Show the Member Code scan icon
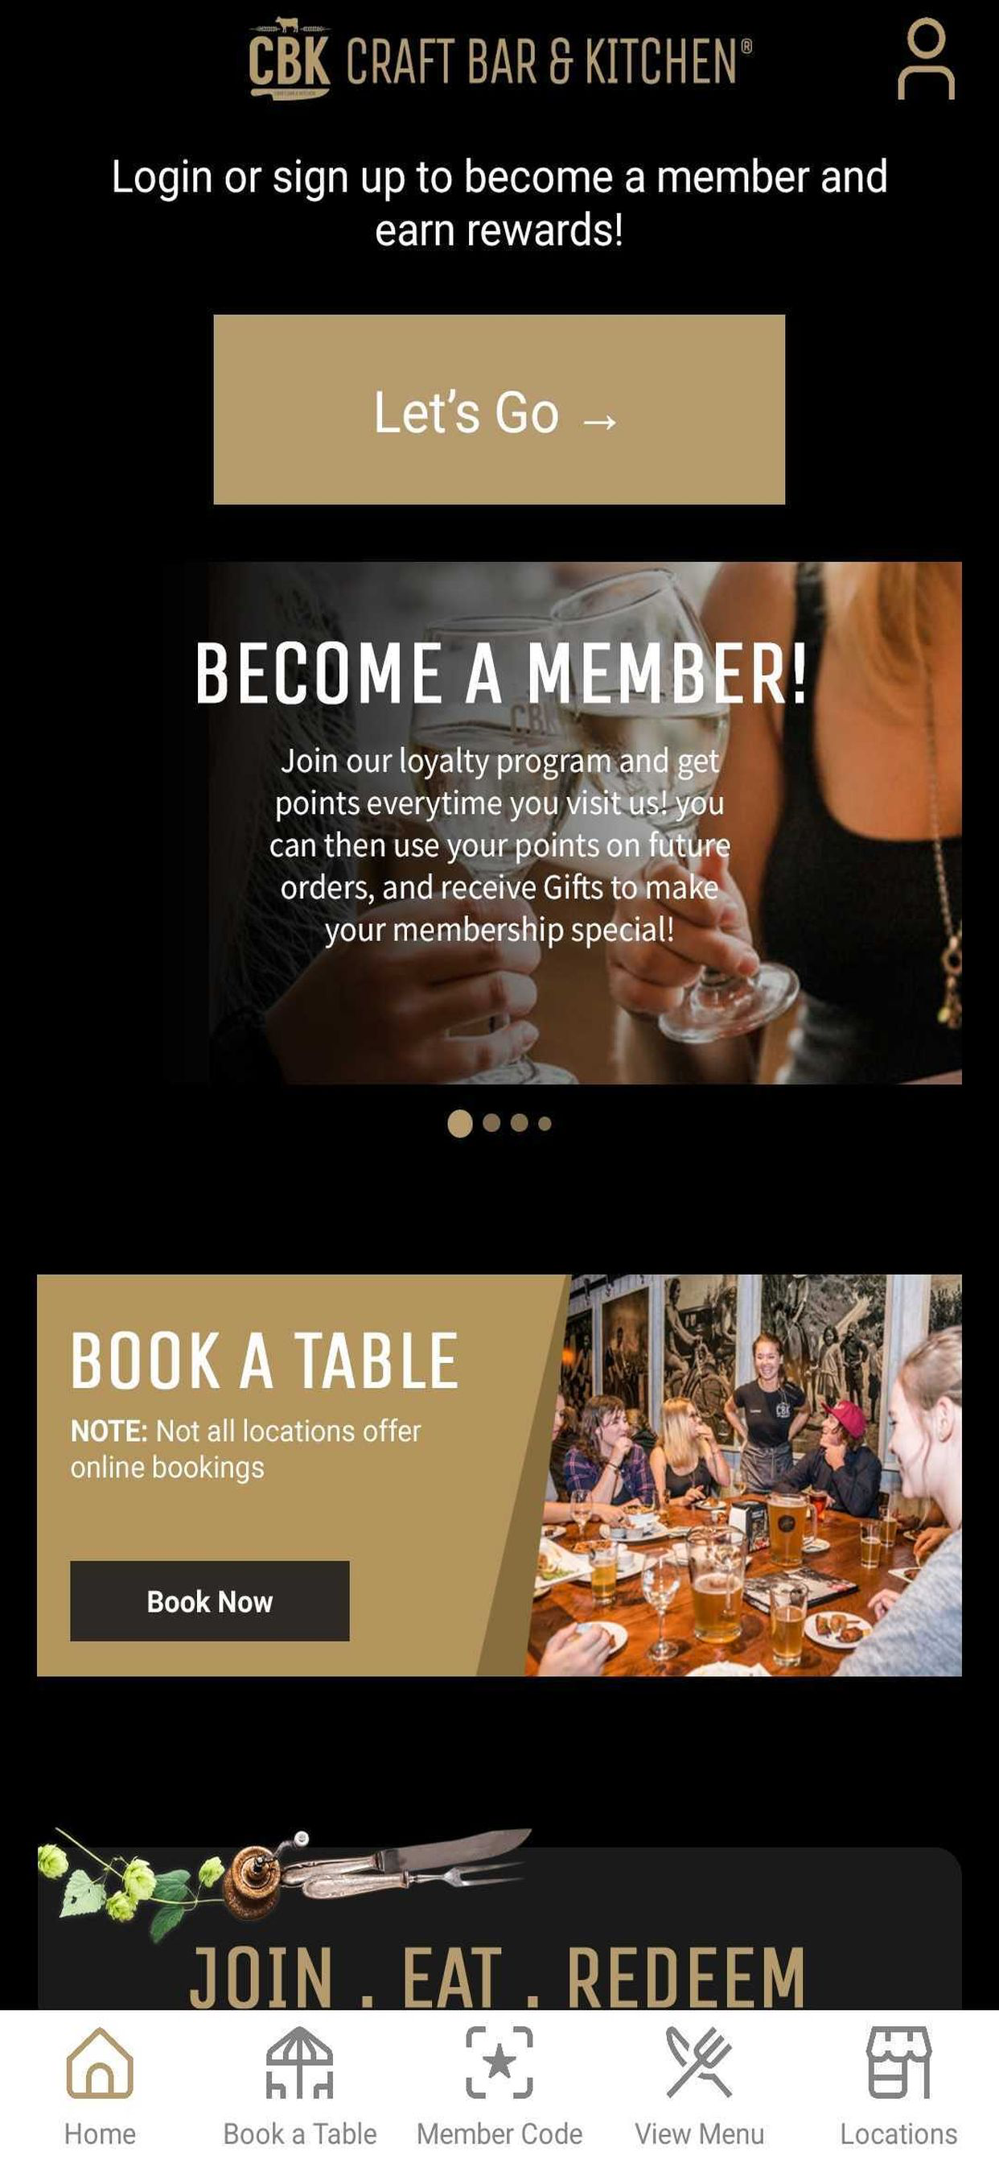 (x=499, y=2063)
